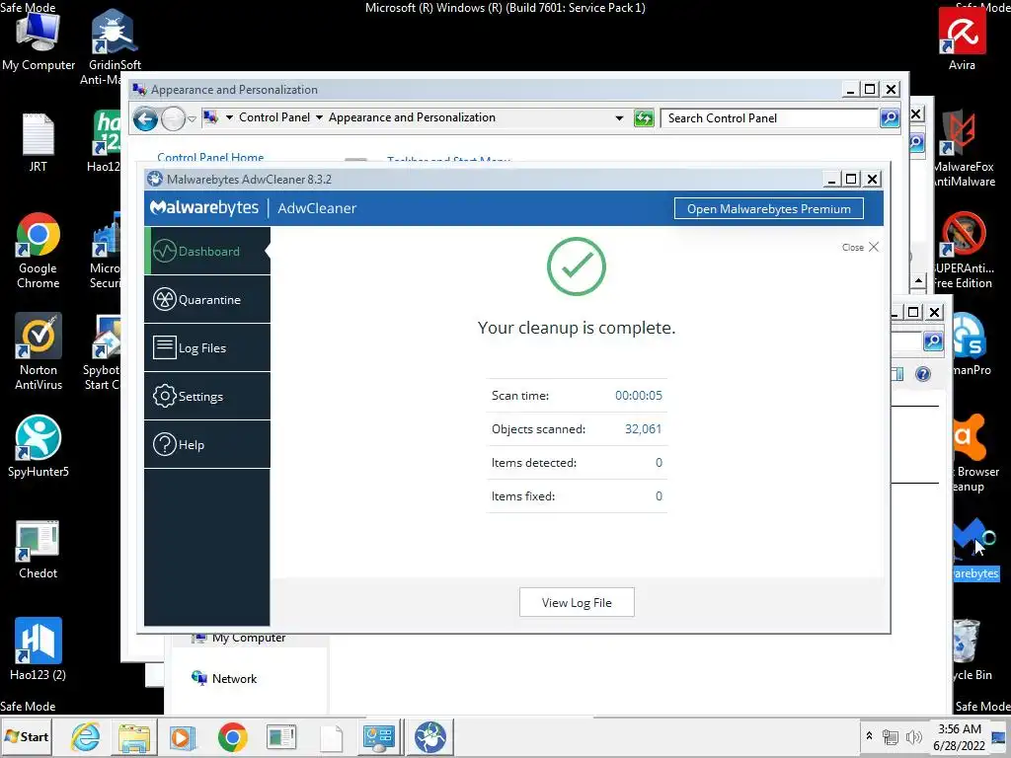Open Avira desktop shortcut

coord(962,38)
